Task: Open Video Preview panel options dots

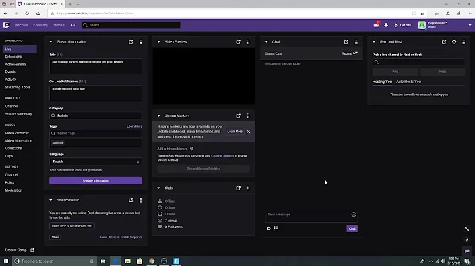Action: tap(249, 41)
